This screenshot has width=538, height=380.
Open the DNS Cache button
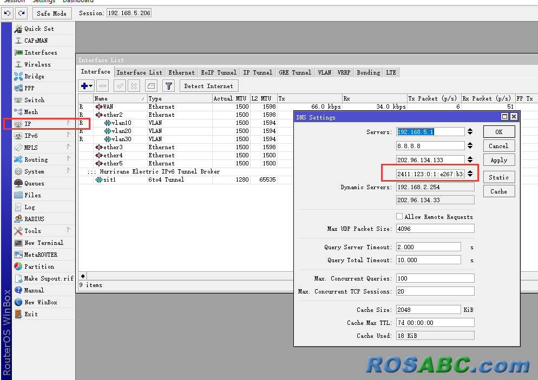click(499, 191)
